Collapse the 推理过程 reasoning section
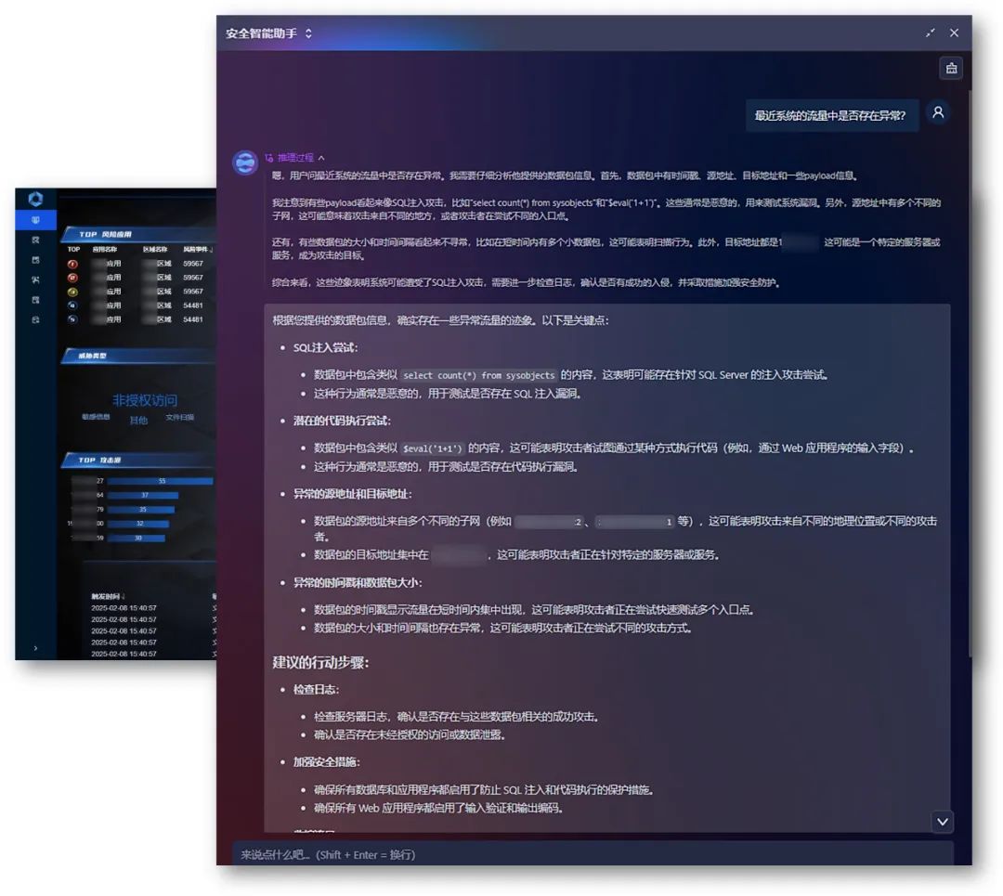This screenshot has height=896, width=1003. 321,158
